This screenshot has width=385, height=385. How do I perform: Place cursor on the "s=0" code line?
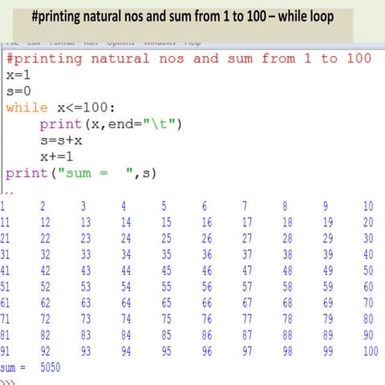tap(18, 91)
